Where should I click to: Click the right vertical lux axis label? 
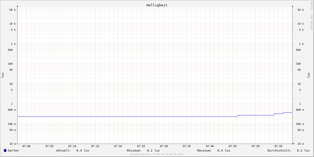coord(309,75)
